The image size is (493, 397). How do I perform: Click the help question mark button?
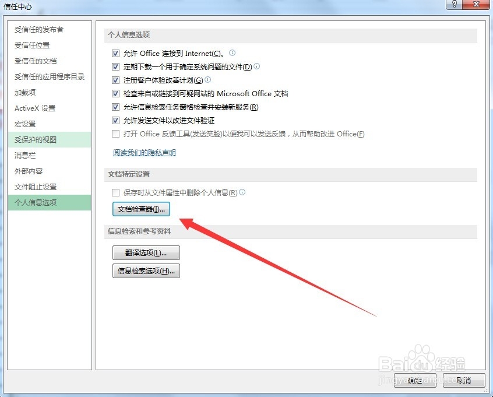(x=454, y=4)
